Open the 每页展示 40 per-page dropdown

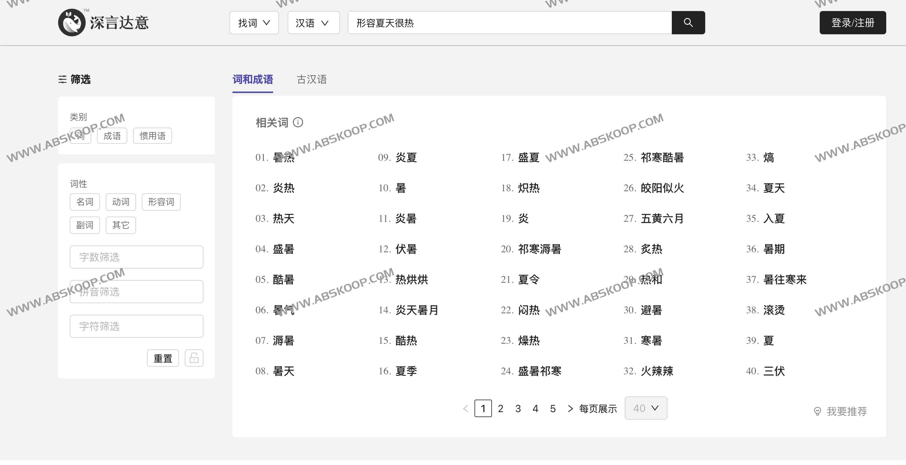pos(645,408)
